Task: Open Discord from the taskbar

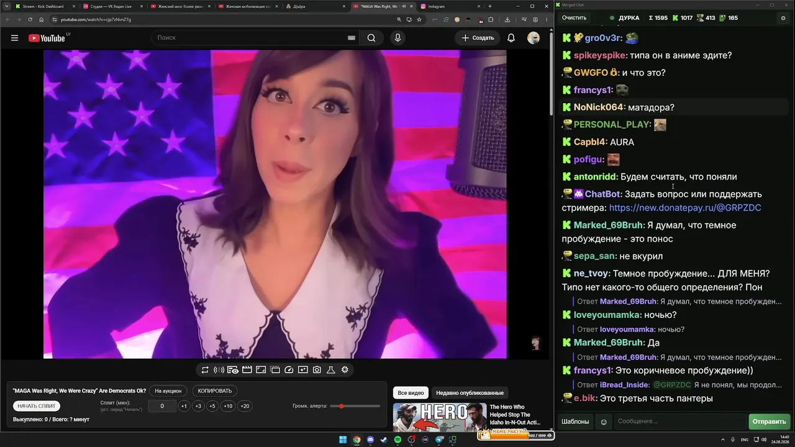Action: click(x=371, y=440)
